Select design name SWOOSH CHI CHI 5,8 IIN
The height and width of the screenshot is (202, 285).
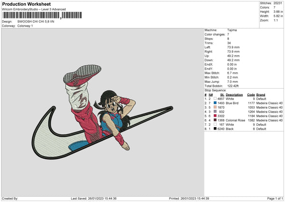36,21
